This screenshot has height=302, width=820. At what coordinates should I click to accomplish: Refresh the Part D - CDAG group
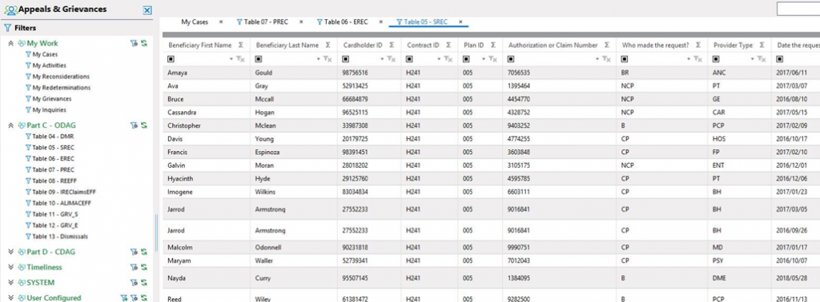[144, 252]
